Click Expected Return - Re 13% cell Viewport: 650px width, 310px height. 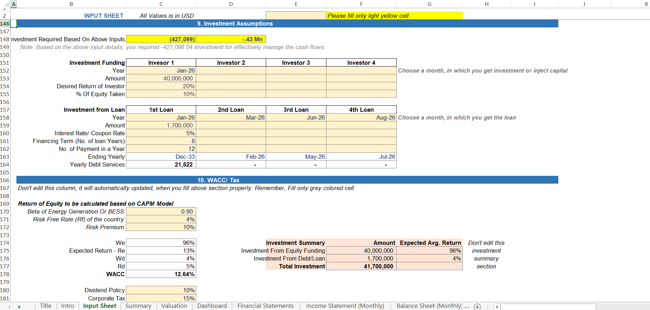(161, 251)
